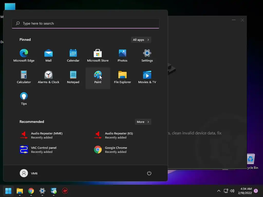Open Microsoft Edge from pinned apps

click(x=24, y=56)
